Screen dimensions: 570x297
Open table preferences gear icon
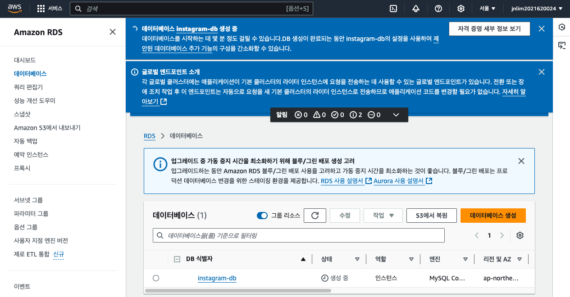point(520,235)
